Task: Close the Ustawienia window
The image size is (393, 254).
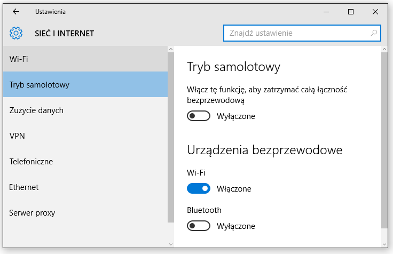Action: pos(375,12)
